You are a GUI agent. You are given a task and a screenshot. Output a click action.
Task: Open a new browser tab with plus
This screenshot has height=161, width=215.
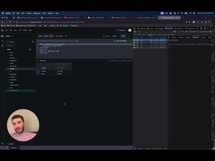183,17
